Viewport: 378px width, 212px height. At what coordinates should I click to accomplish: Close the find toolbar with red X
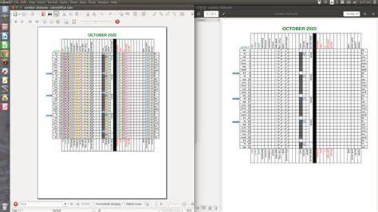click(16, 204)
